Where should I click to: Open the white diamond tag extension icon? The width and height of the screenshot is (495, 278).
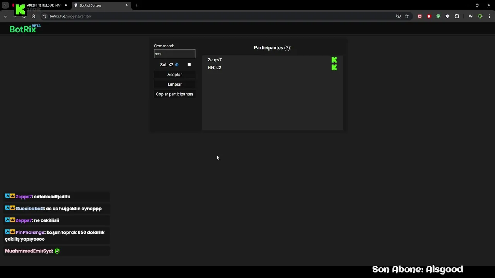tap(447, 16)
